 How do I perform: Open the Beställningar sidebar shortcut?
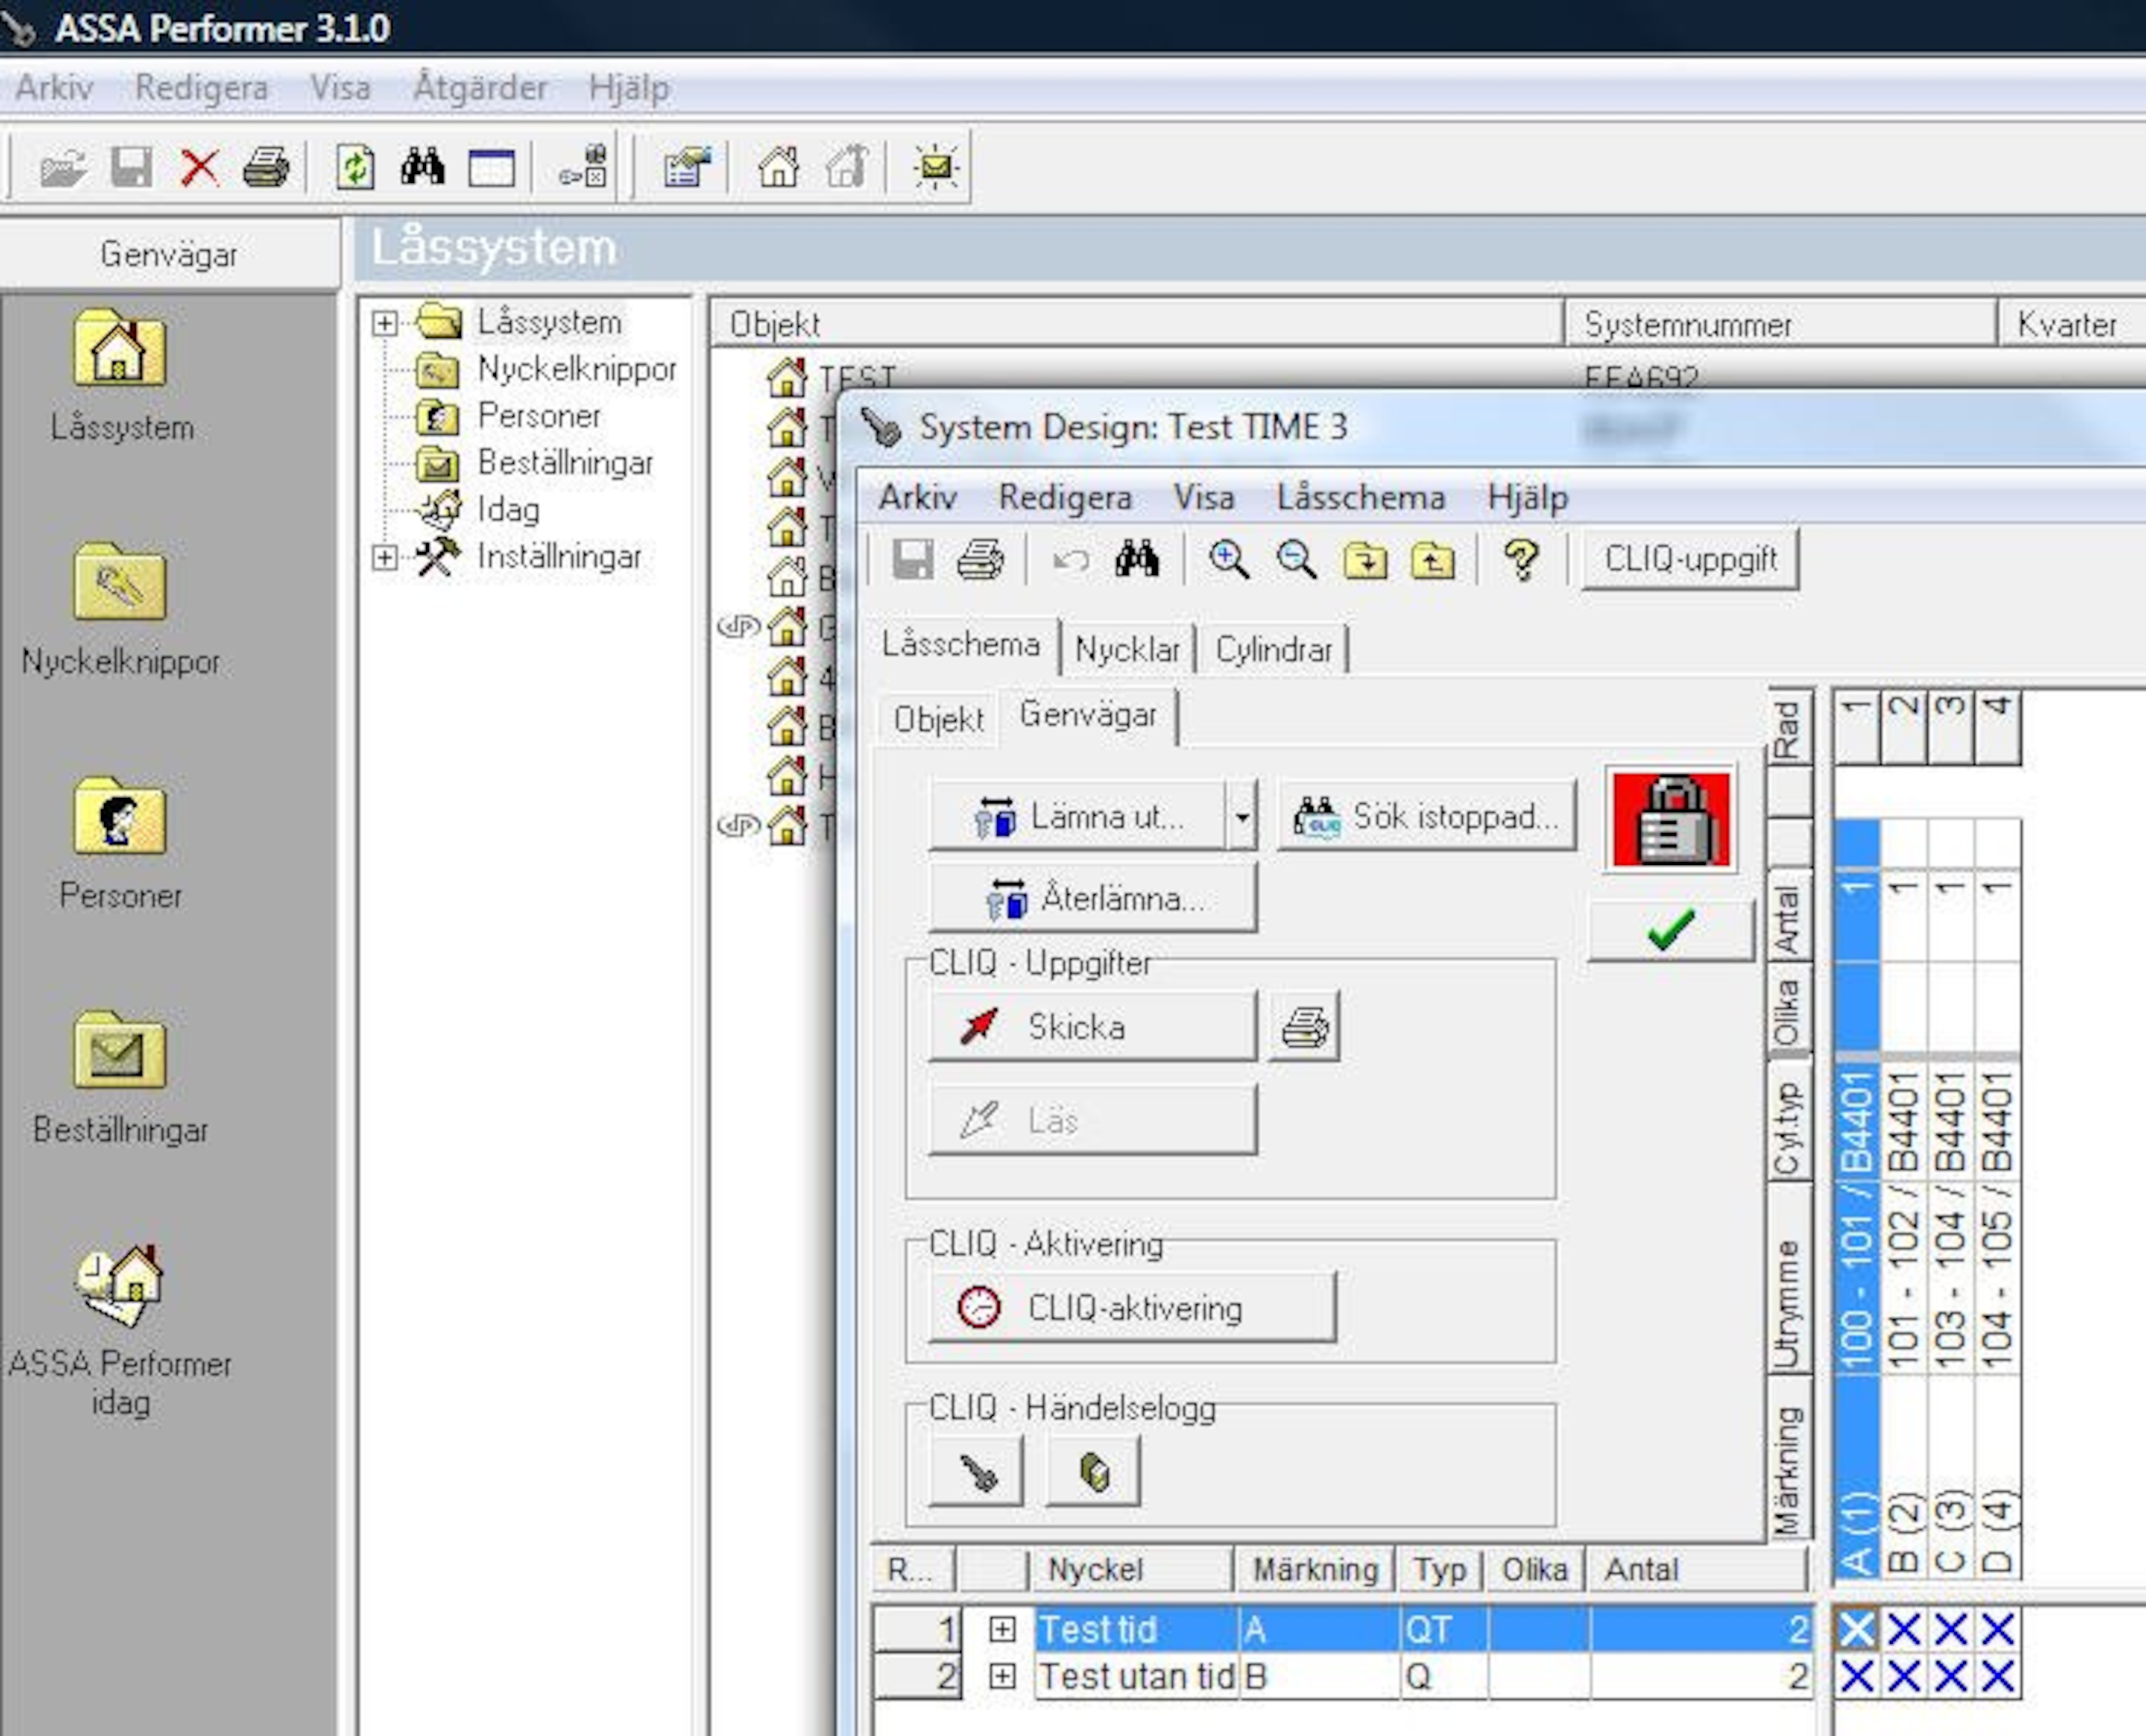(x=121, y=1078)
